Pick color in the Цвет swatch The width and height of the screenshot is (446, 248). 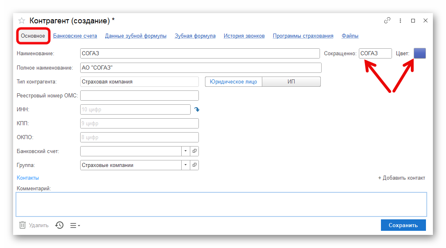[x=419, y=53]
